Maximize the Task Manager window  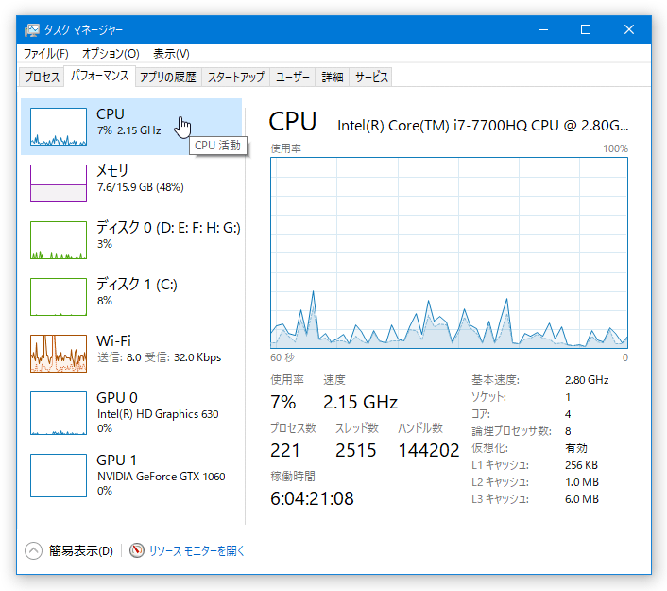(x=586, y=29)
